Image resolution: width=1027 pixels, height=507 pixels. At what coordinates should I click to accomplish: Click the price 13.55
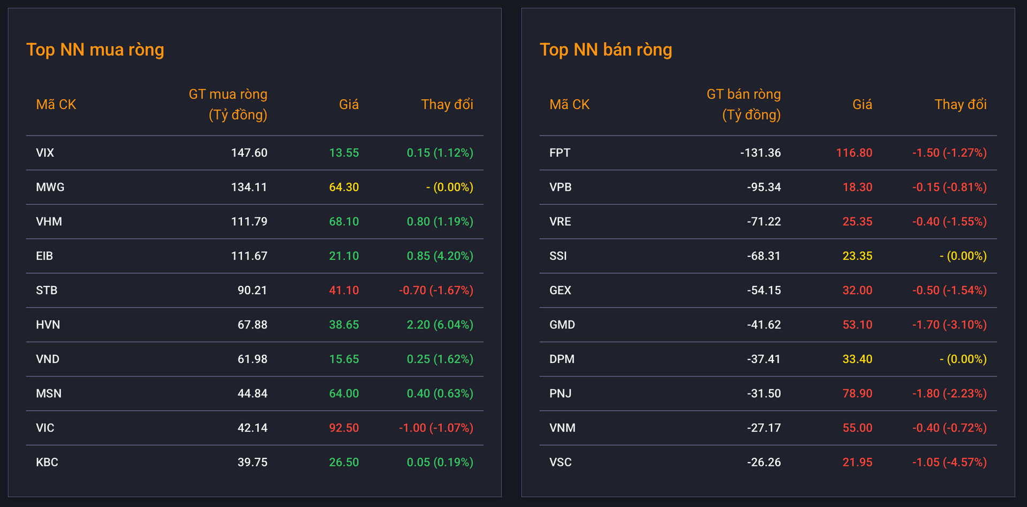(x=344, y=153)
